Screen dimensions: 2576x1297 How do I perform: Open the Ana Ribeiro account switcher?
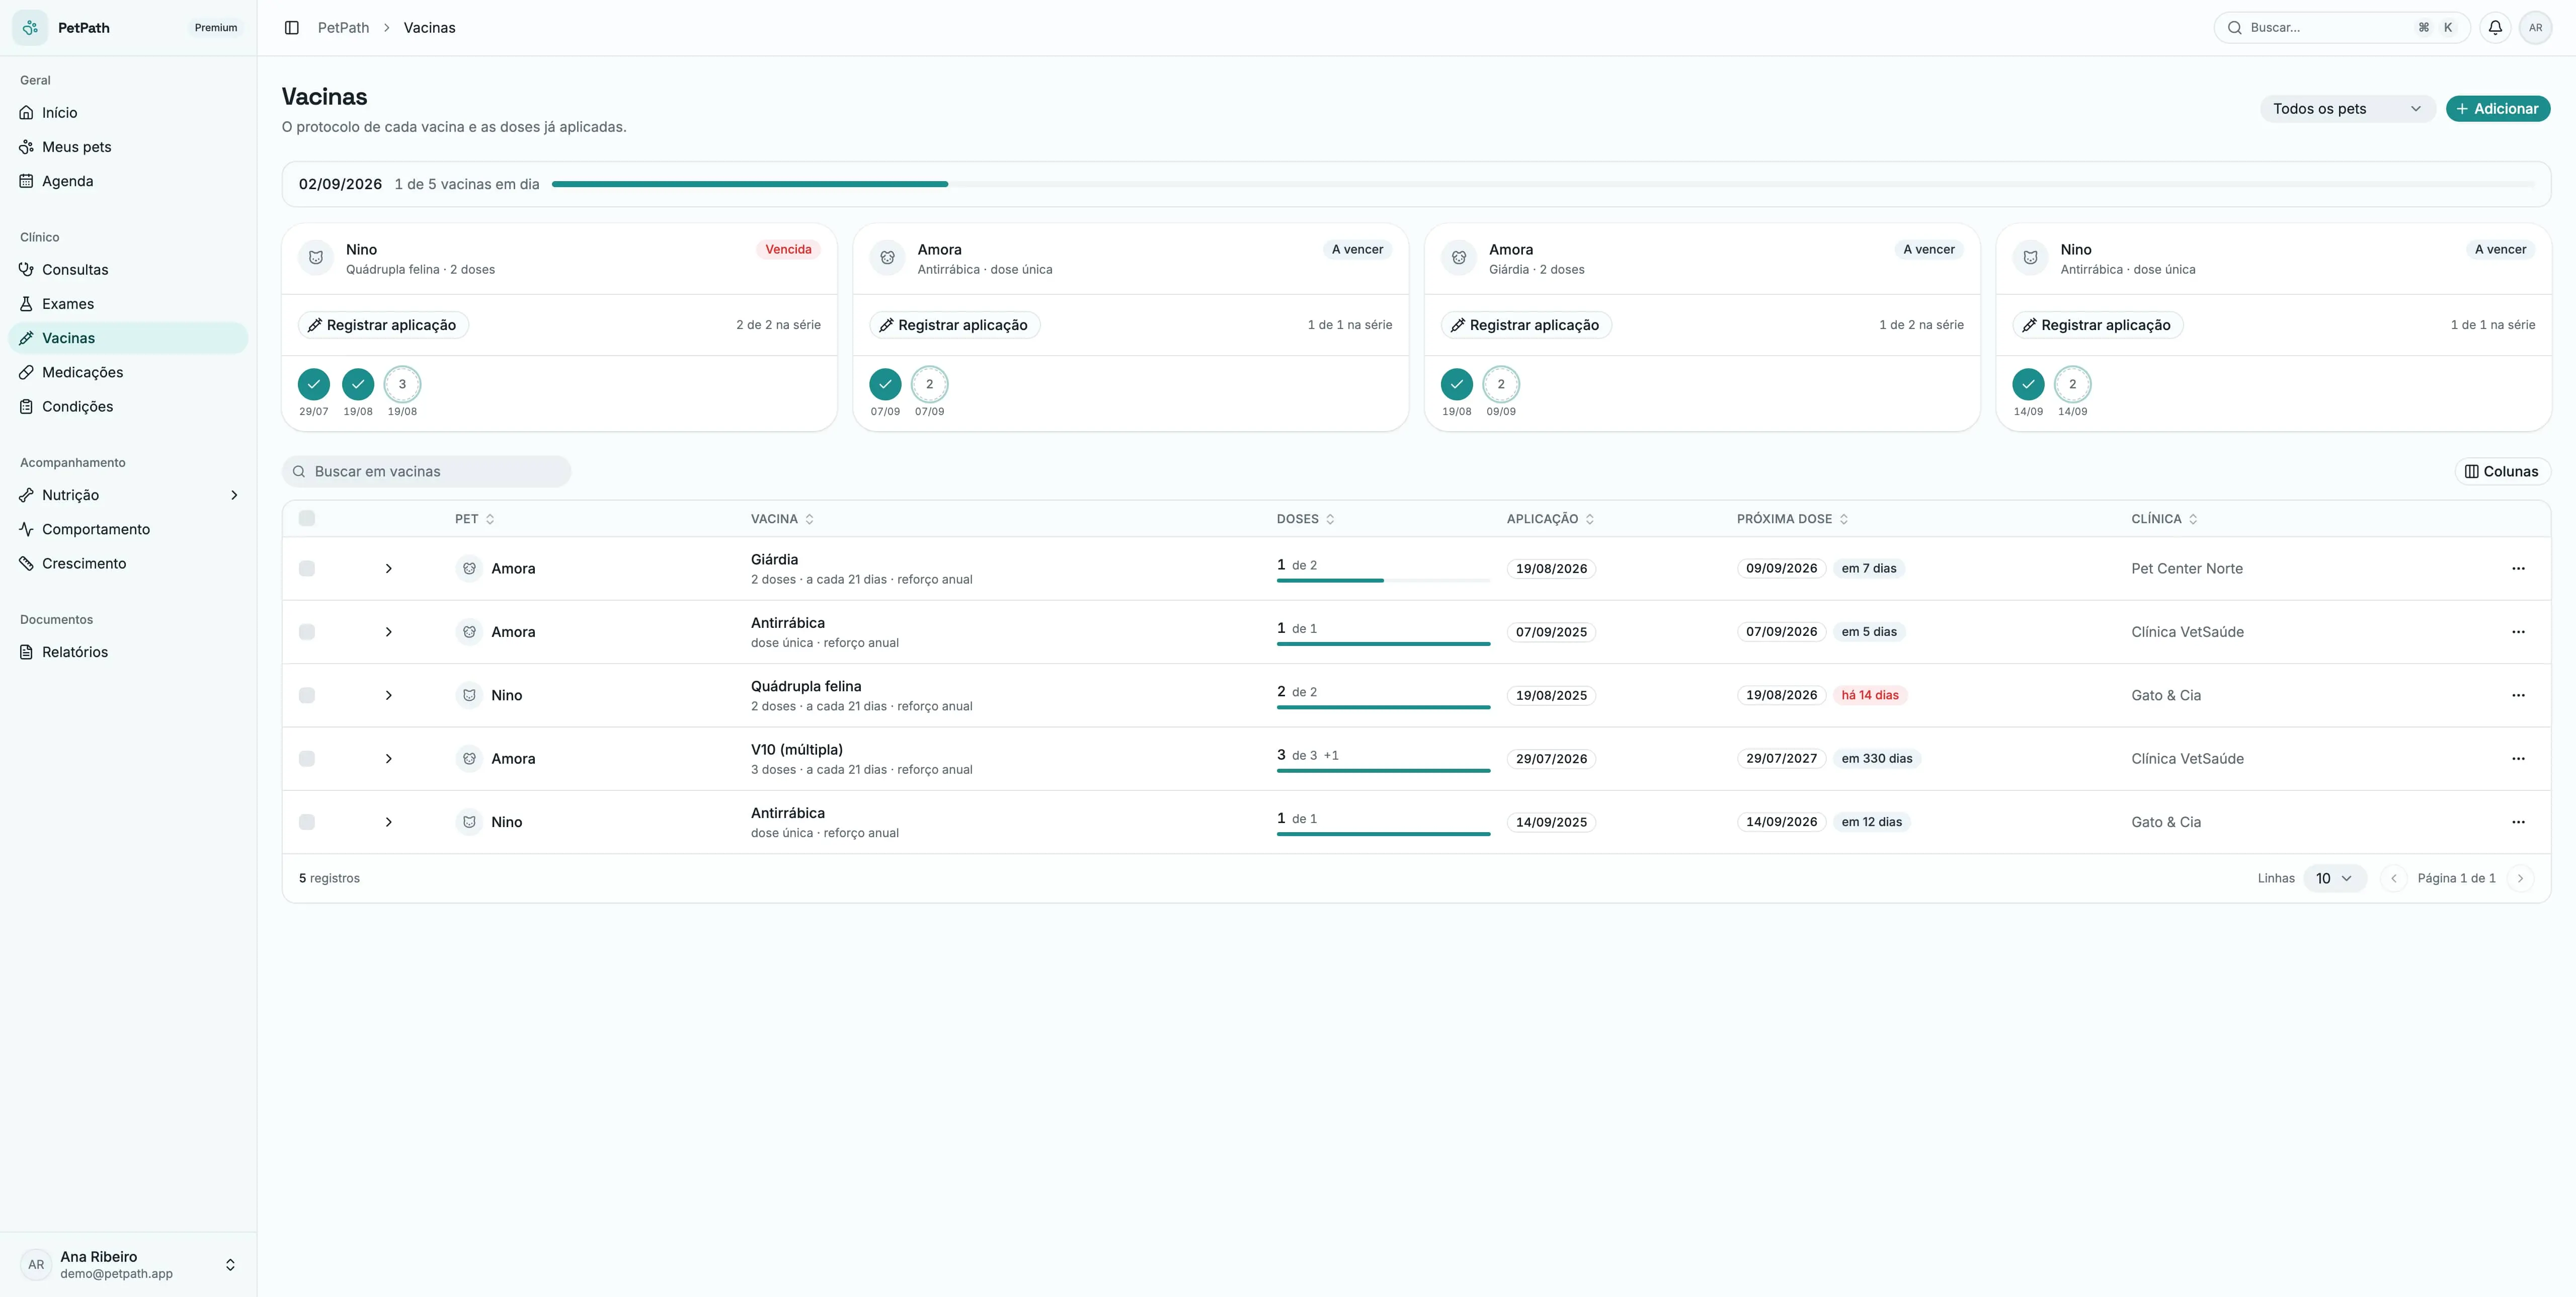(x=128, y=1265)
